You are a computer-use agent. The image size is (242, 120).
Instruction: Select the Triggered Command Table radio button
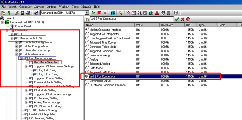click(86, 51)
